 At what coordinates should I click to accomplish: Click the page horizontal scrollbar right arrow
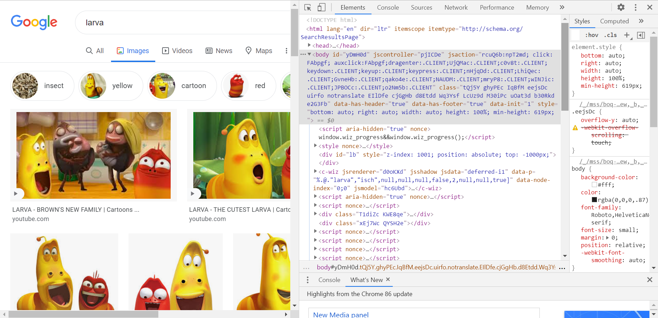(286, 314)
